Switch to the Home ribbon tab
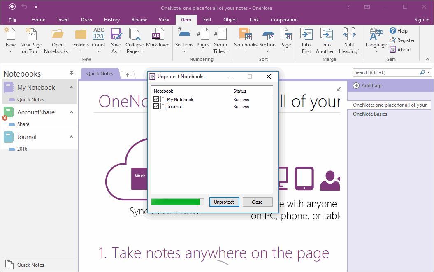 pyautogui.click(x=39, y=20)
